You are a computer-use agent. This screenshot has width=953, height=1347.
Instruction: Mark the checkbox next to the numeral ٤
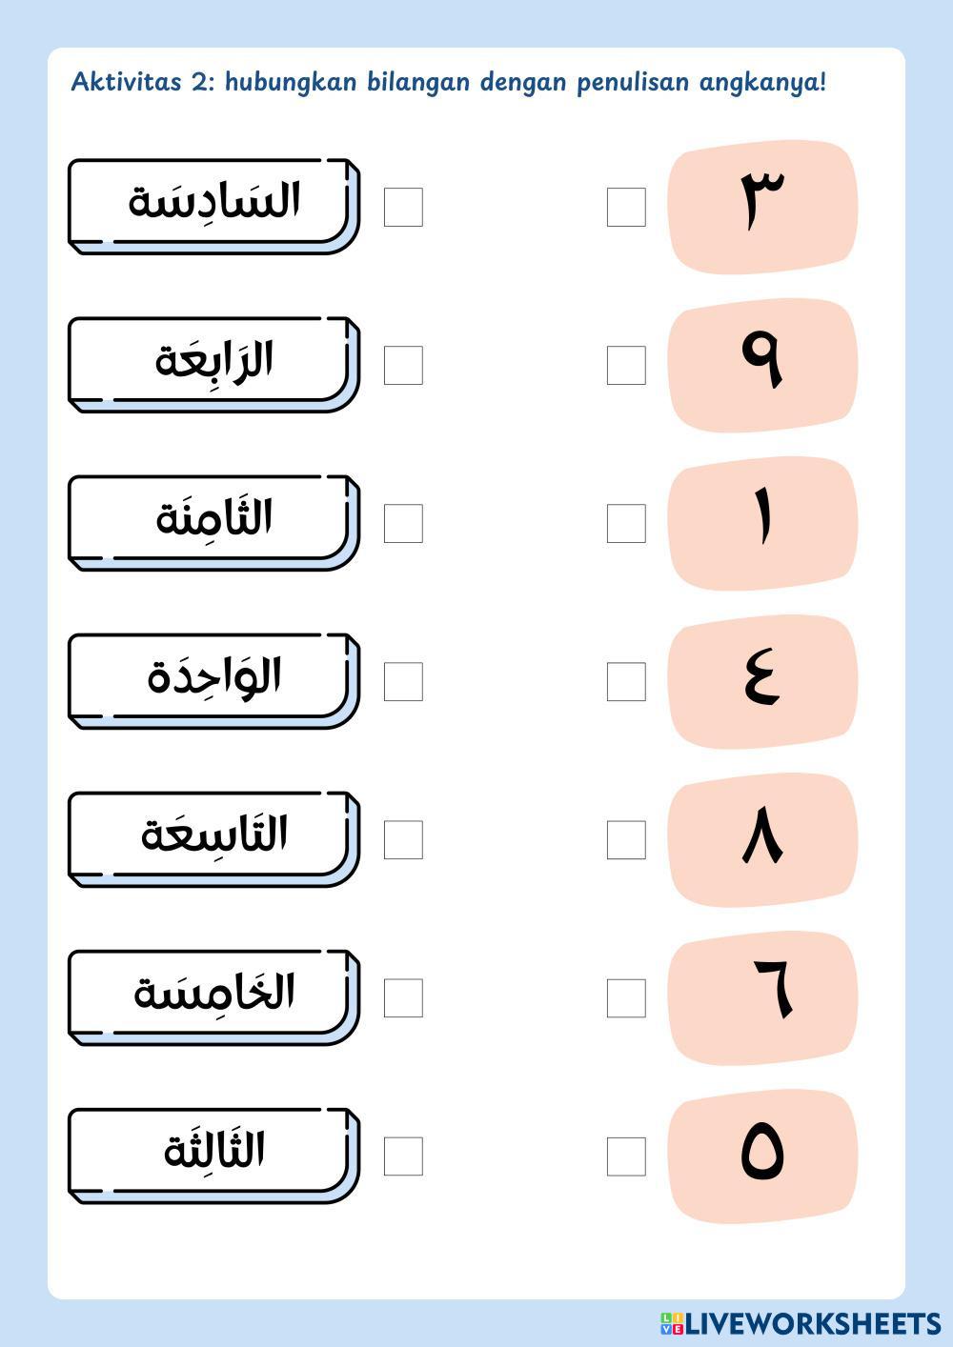[x=626, y=681]
